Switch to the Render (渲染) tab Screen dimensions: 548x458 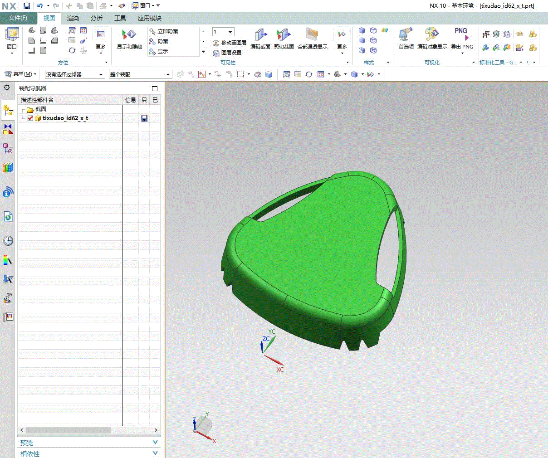[73, 18]
